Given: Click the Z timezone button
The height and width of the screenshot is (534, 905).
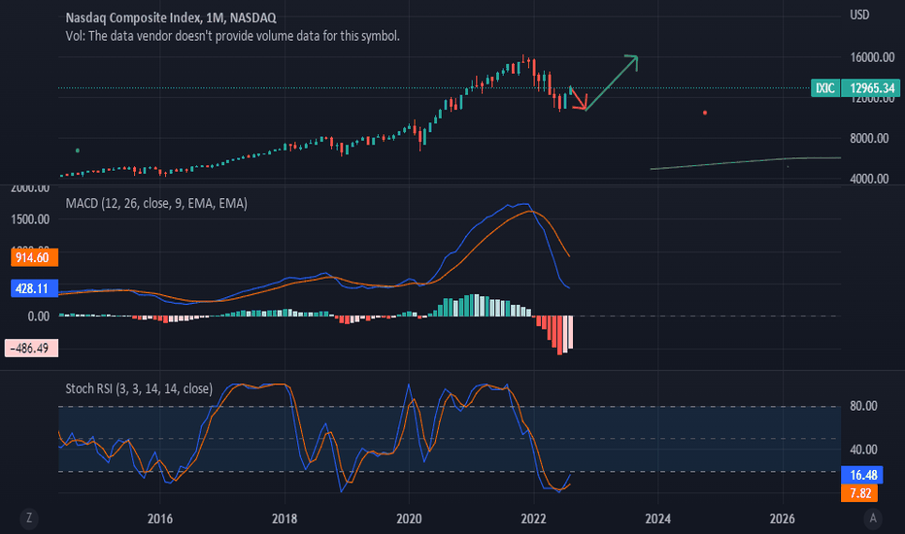Looking at the screenshot, I should coord(29,517).
